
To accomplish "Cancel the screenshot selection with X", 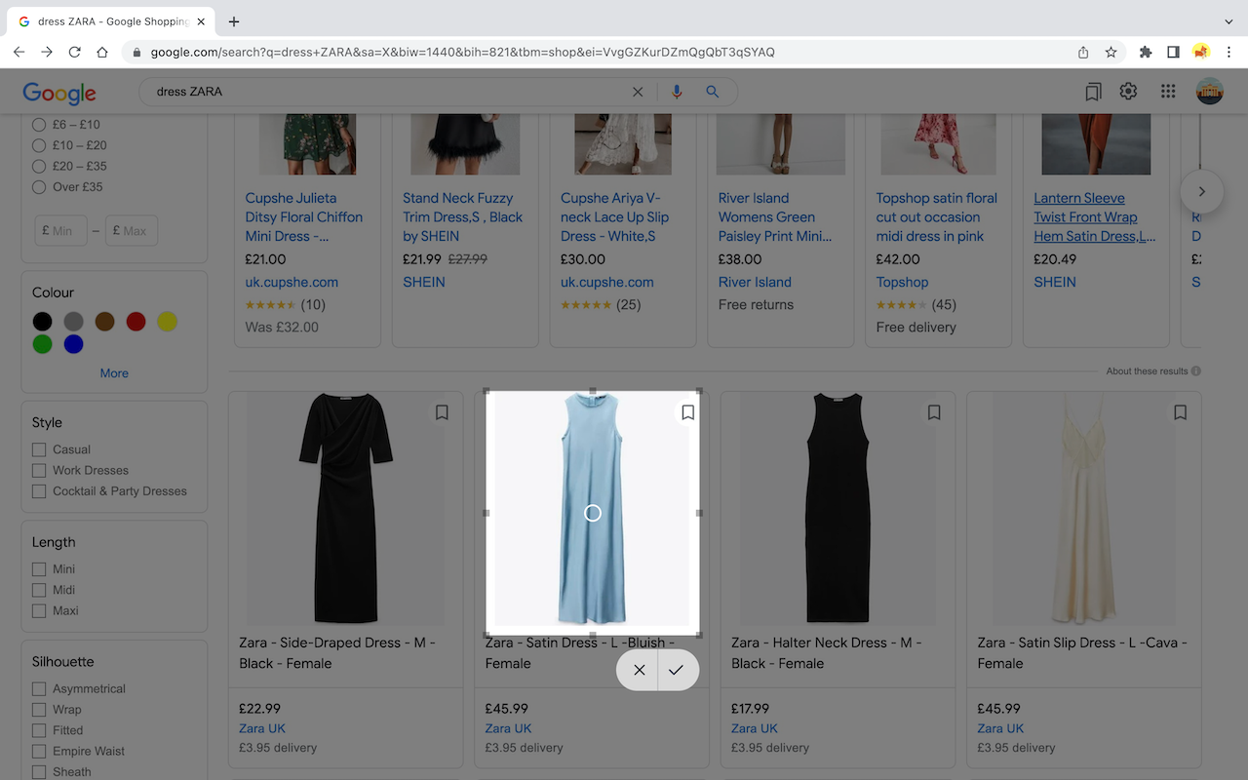I will pyautogui.click(x=639, y=670).
